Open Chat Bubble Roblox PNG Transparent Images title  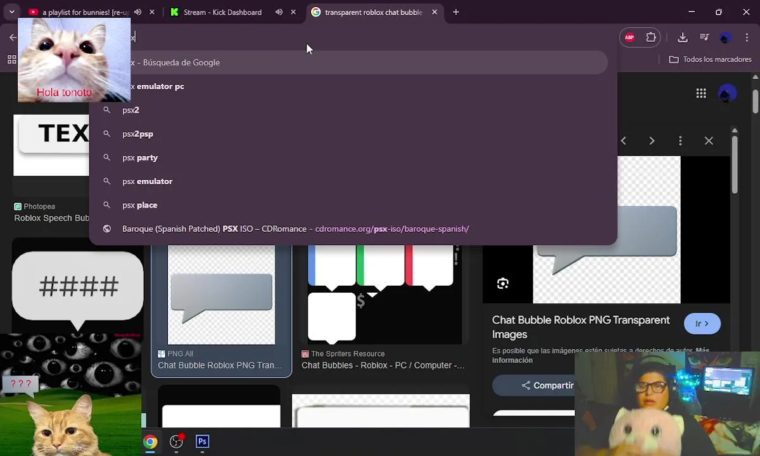pyautogui.click(x=581, y=327)
